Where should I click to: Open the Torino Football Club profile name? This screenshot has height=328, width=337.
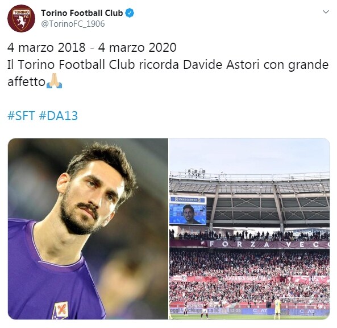click(x=82, y=13)
